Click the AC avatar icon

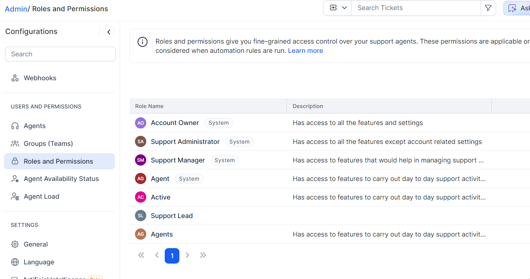click(140, 197)
